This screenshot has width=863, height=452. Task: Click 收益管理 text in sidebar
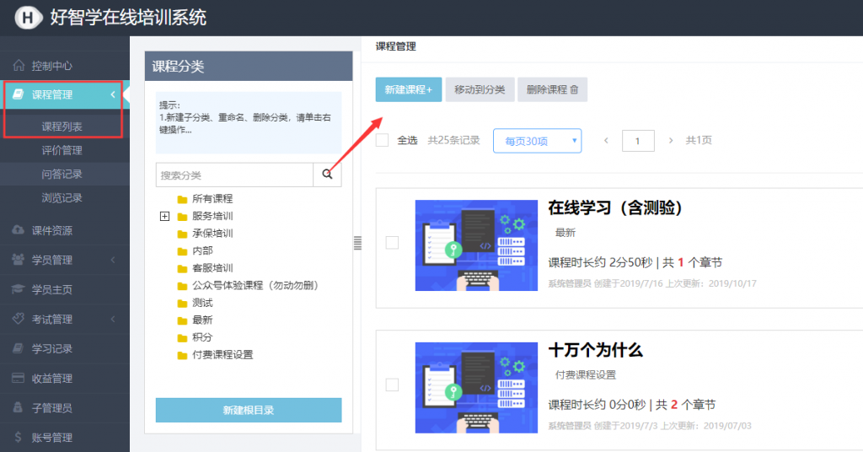click(51, 379)
